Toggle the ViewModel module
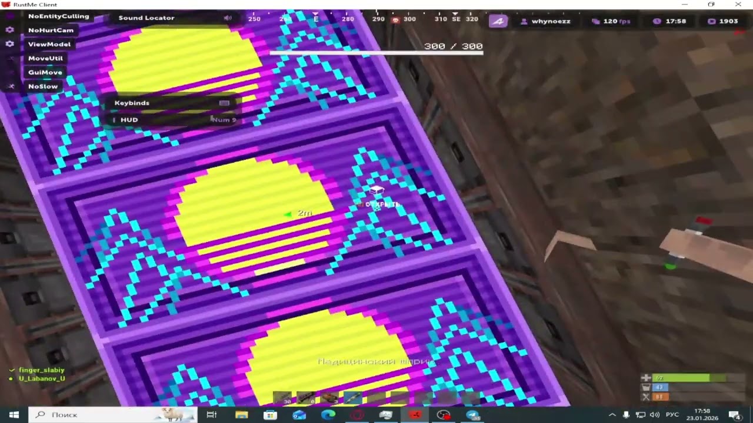 click(49, 44)
